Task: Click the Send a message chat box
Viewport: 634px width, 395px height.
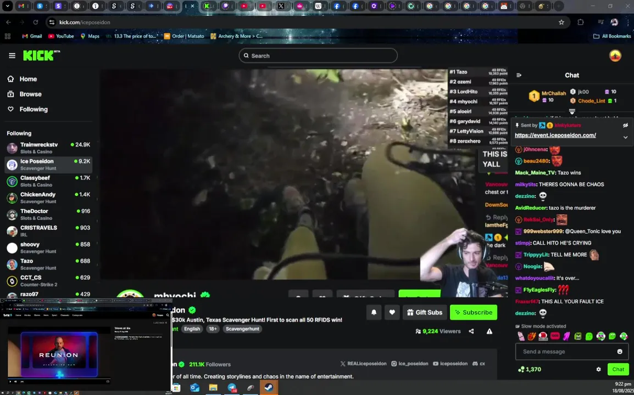Action: pyautogui.click(x=572, y=351)
